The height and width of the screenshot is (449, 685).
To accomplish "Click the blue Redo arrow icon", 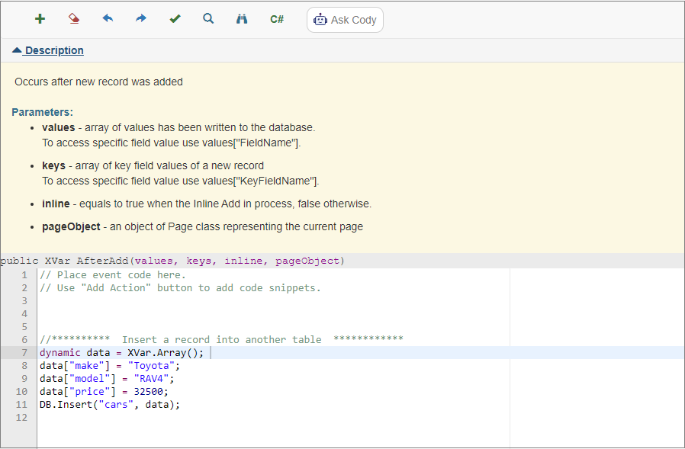I will (140, 18).
